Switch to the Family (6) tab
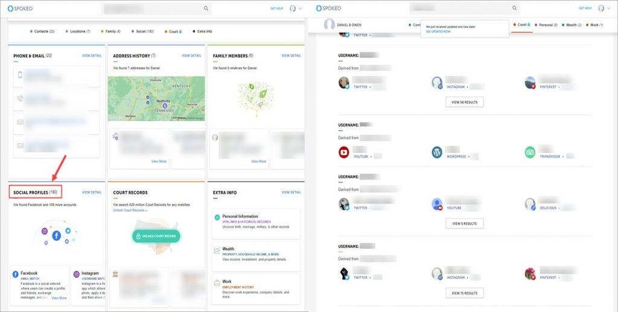The image size is (618, 312). click(x=111, y=31)
